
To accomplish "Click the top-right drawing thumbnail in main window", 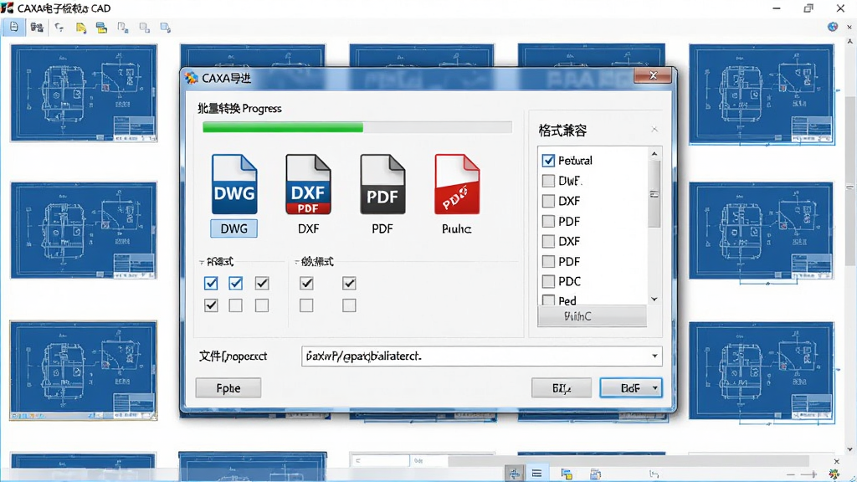I will point(762,95).
